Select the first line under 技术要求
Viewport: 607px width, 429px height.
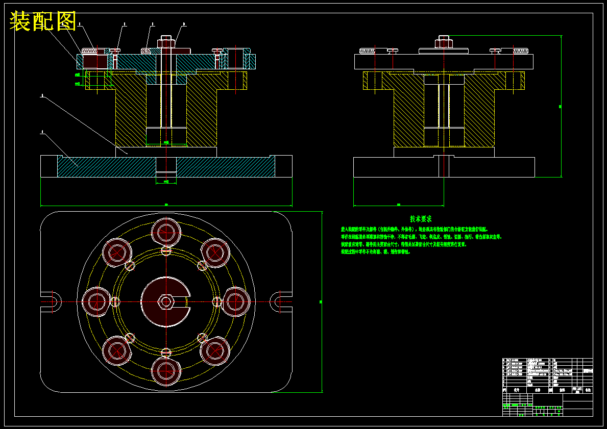click(x=415, y=230)
